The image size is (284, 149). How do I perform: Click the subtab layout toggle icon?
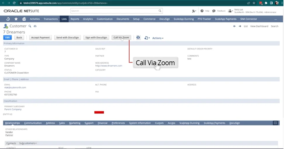pos(276,123)
